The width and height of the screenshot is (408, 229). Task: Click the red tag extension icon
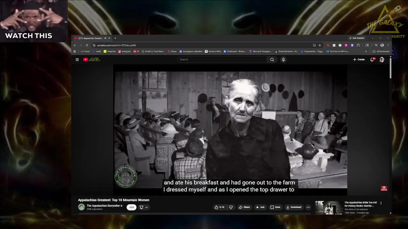point(328,45)
